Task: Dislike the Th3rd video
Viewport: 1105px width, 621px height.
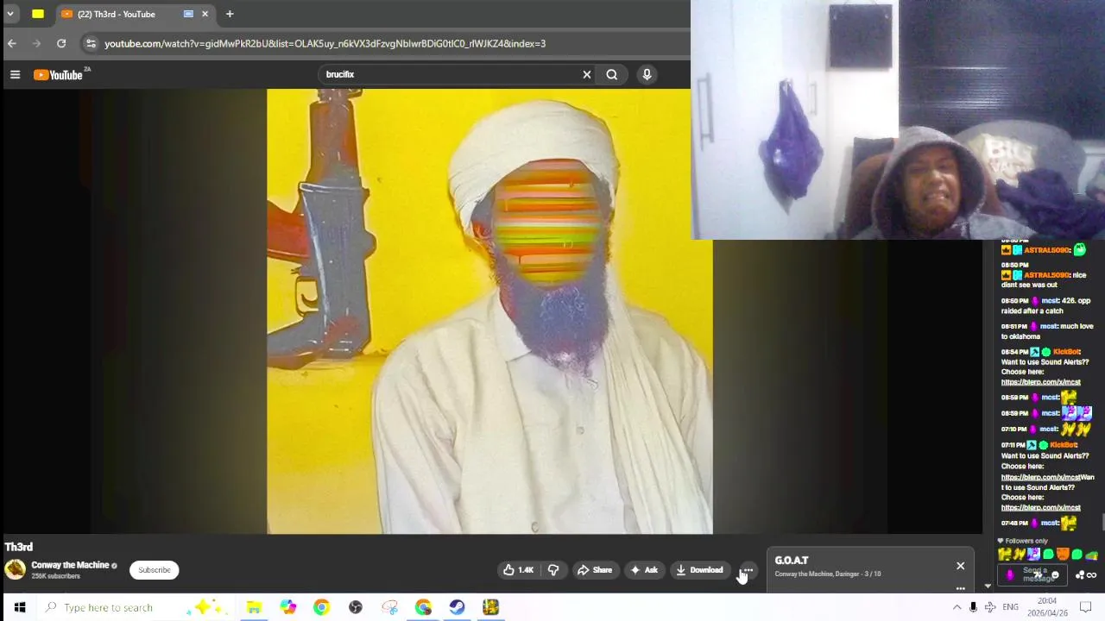Action: point(553,570)
